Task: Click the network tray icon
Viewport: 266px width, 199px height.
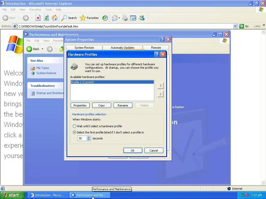Action: 242,195
